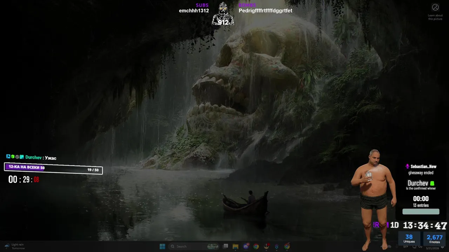Click the SUBS label at top
Image resolution: width=449 pixels, height=252 pixels.
pos(202,5)
